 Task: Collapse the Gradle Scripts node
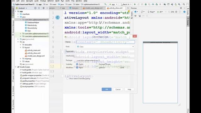pyautogui.click(x=16, y=67)
